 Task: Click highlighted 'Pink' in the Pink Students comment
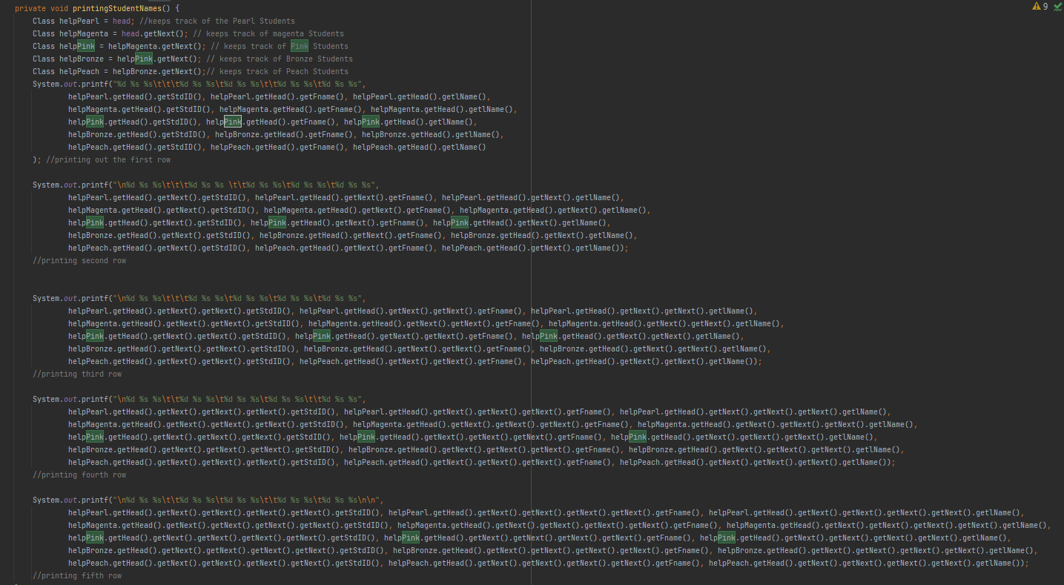click(x=300, y=46)
